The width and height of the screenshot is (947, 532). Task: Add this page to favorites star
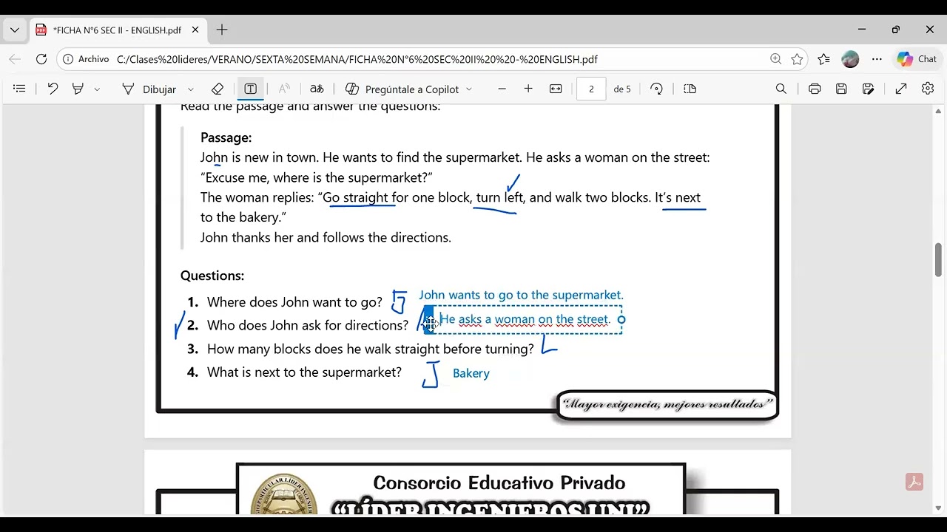[797, 59]
